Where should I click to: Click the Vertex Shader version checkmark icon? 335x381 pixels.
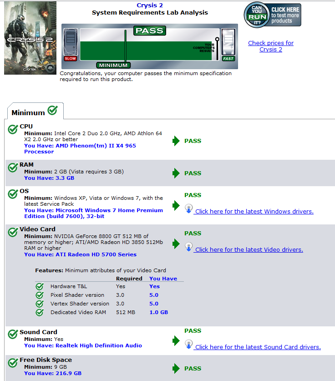40,304
